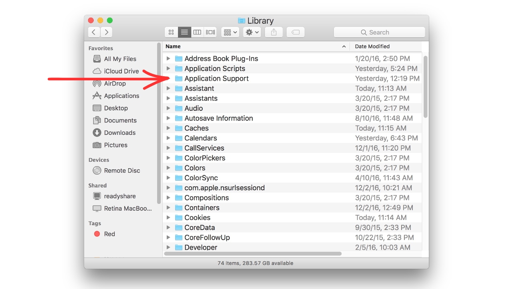Click the Library folder title icon

point(242,21)
